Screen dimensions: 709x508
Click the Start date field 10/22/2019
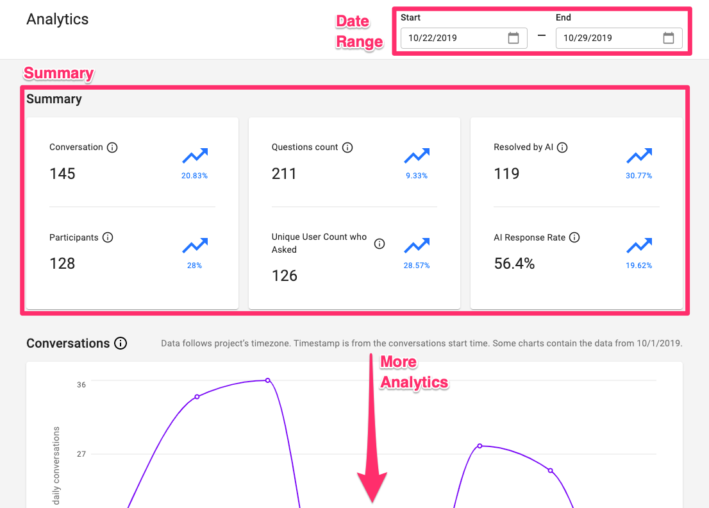pos(464,38)
